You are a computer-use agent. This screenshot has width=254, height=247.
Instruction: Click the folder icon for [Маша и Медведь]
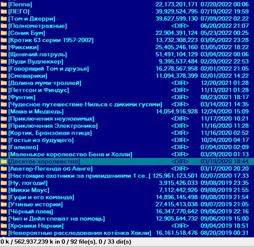pos(4,111)
